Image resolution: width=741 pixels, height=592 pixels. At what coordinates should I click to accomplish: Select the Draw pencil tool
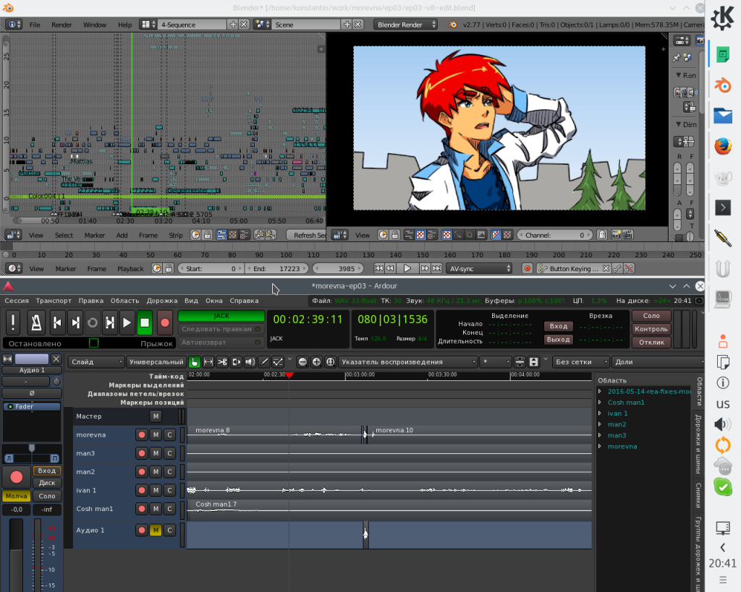[x=264, y=362]
